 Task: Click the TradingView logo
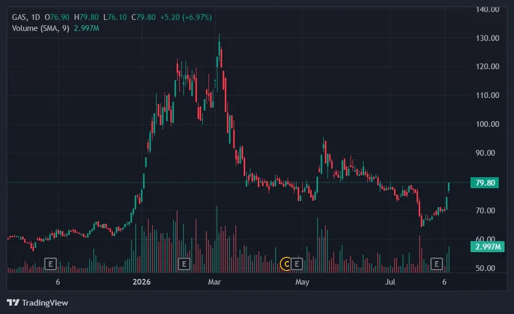coord(37,303)
